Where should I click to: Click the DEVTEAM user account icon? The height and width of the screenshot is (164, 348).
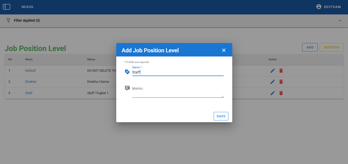tap(319, 7)
